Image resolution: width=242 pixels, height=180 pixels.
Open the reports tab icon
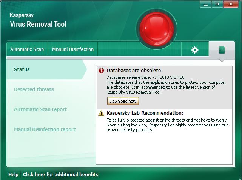[x=222, y=50]
